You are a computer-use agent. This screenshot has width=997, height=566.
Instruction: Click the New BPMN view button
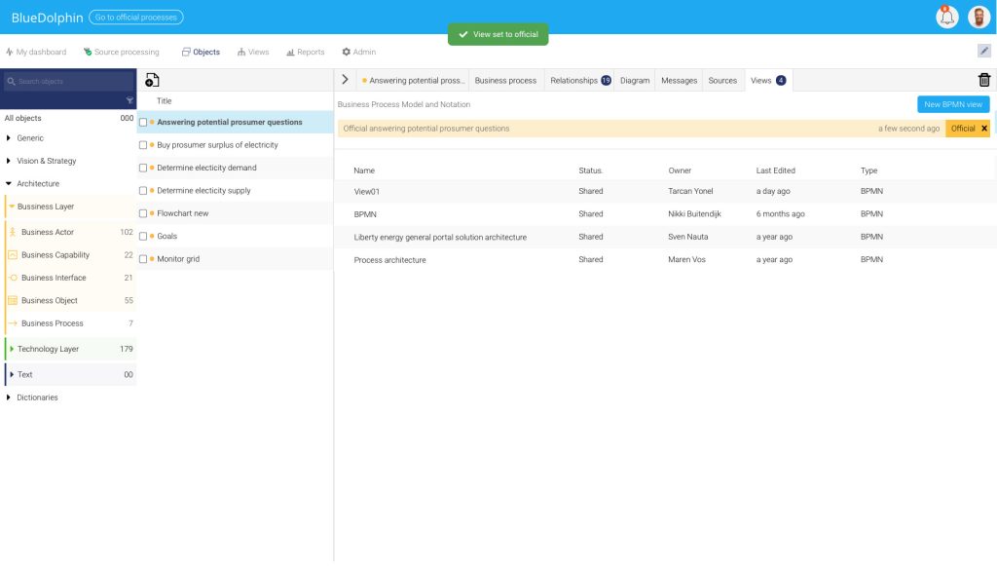click(x=953, y=104)
